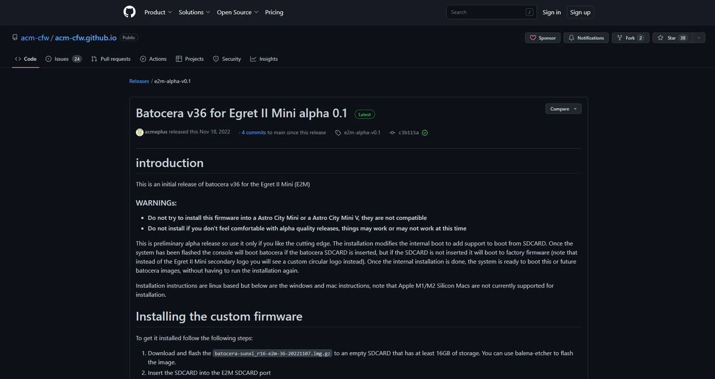Open the GitHub homepage logo
This screenshot has width=715, height=379.
[129, 12]
